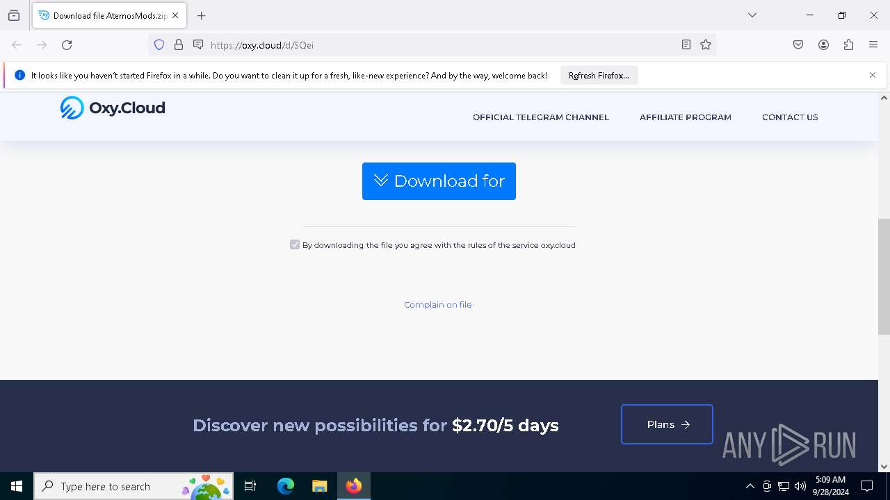Click the Refresh Firefox button
Image resolution: width=890 pixels, height=500 pixels.
(x=599, y=76)
